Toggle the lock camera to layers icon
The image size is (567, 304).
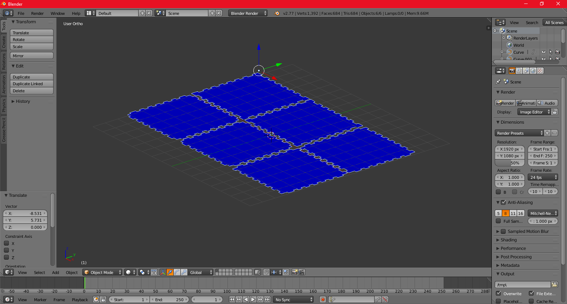[x=258, y=272]
